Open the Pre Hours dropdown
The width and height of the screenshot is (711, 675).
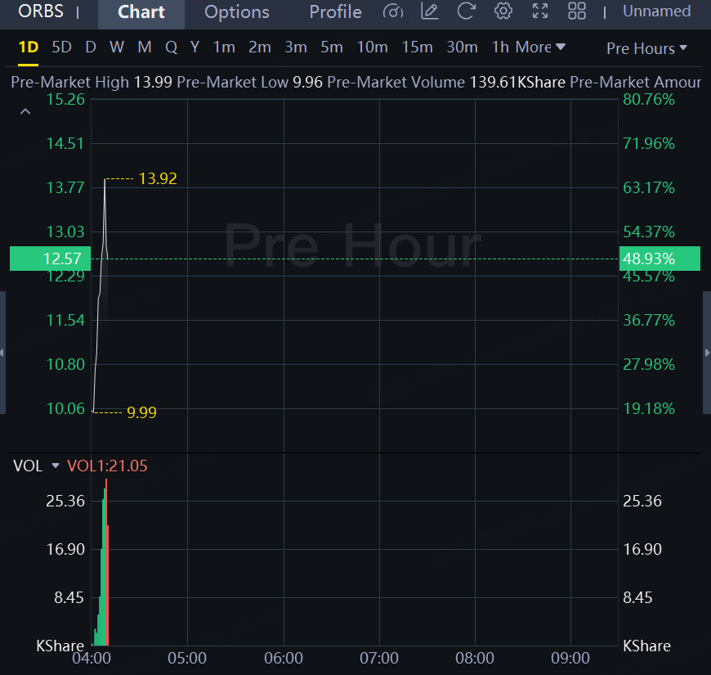click(x=646, y=48)
